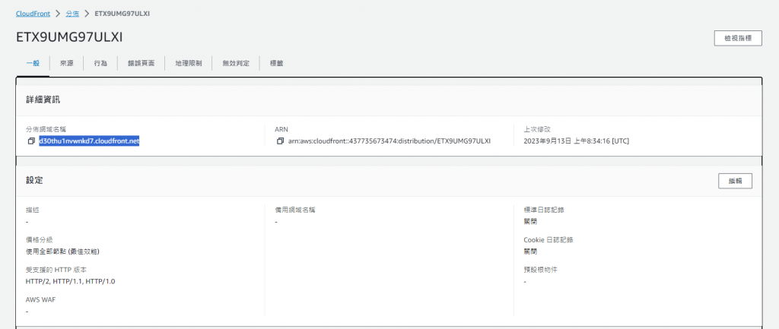Viewport: 779px width, 329px height.
Task: Select the 無效判定 tab
Action: 236,64
